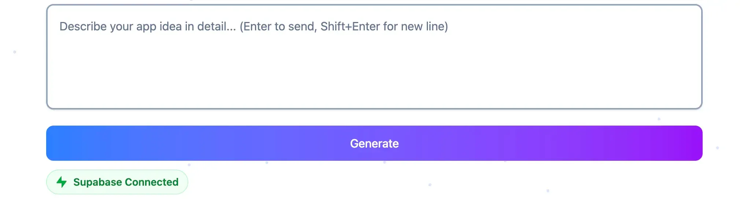Click the "Supabase Connected" label text
Screen dimensions: 740x208
pos(126,182)
